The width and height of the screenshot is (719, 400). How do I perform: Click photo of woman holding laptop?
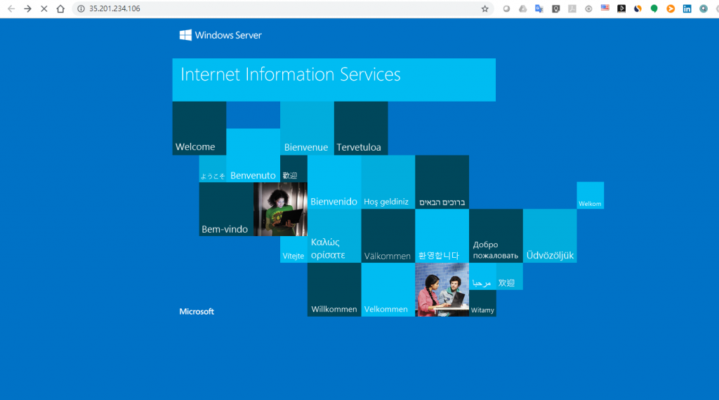click(280, 209)
